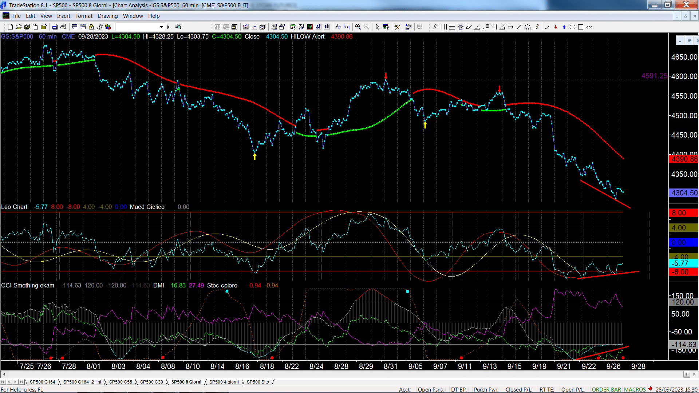
Task: Click the previous-tab navigation arrow
Action: pos(9,382)
